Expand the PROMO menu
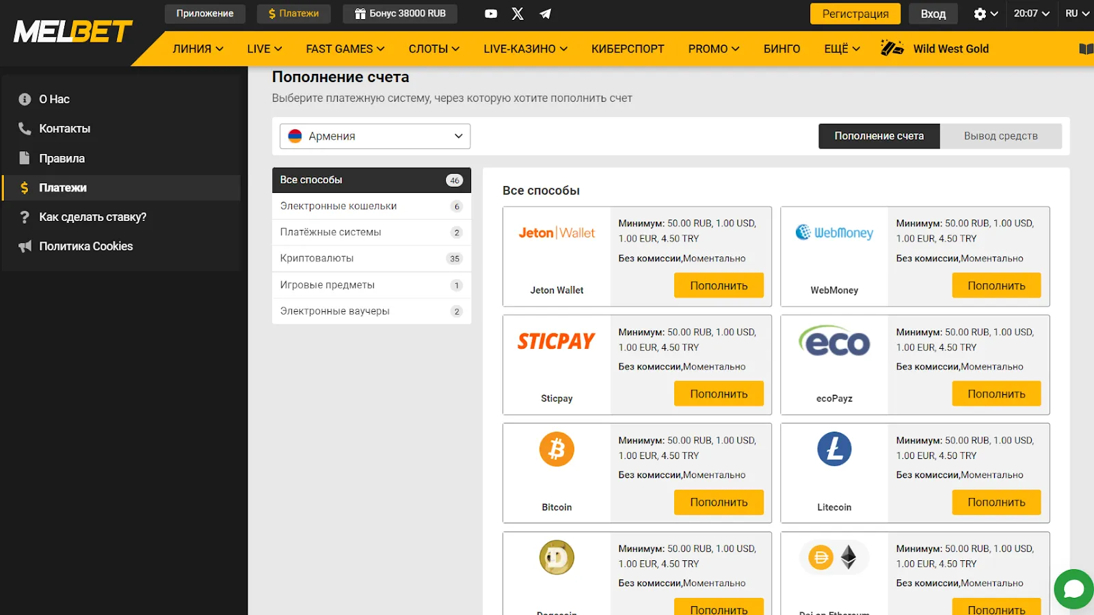This screenshot has height=615, width=1094. click(714, 49)
